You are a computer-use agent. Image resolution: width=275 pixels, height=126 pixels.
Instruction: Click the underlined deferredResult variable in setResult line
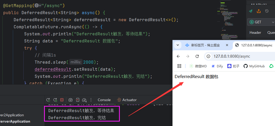53,69
